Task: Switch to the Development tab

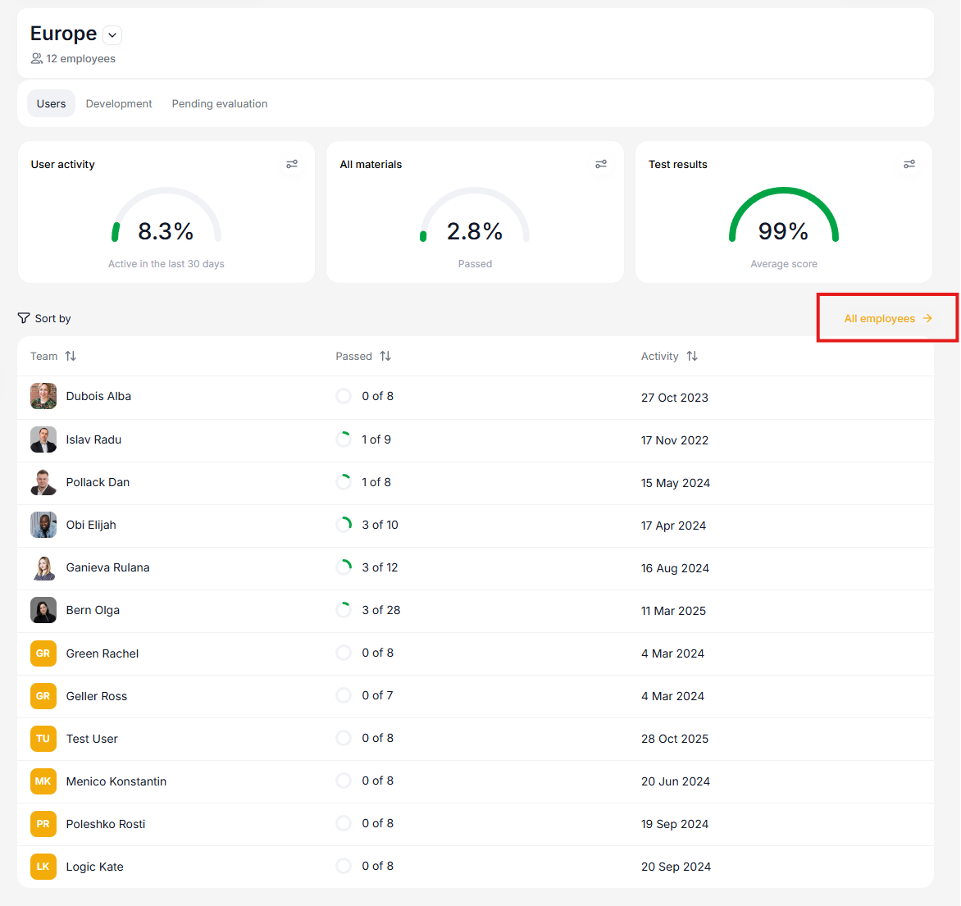Action: tap(119, 103)
